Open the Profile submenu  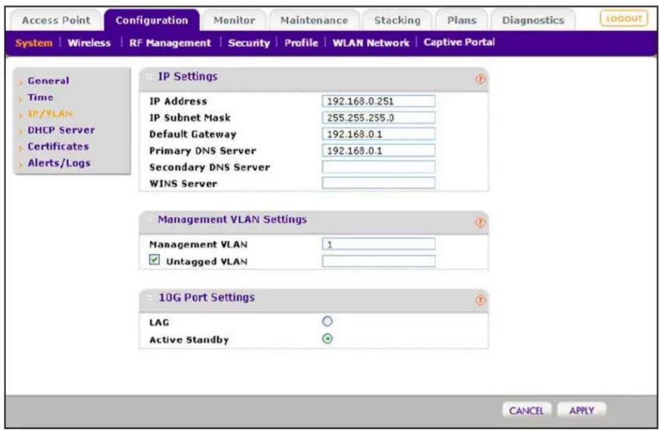pos(301,43)
